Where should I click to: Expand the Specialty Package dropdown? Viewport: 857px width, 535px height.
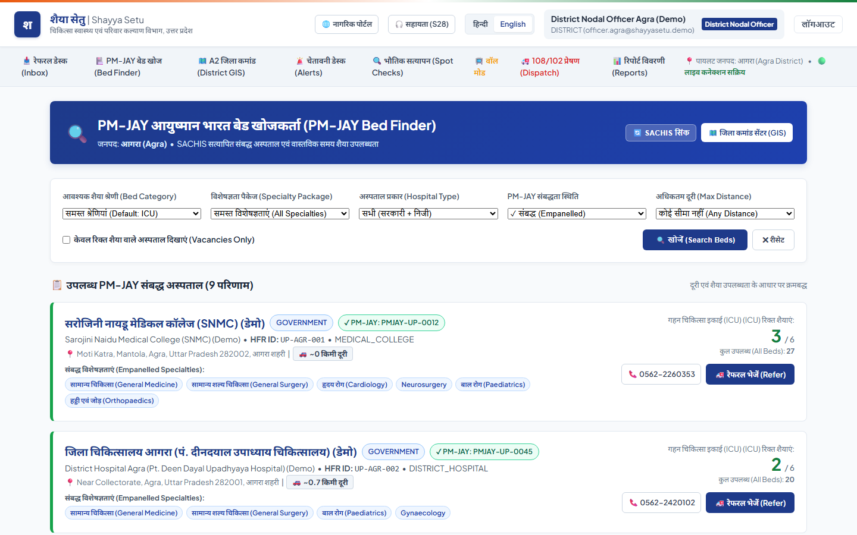point(280,213)
